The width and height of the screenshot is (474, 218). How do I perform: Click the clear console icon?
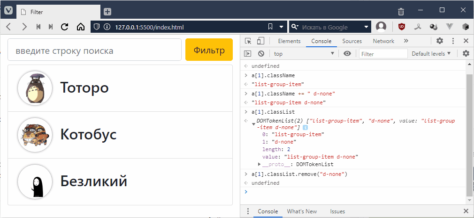pos(261,54)
